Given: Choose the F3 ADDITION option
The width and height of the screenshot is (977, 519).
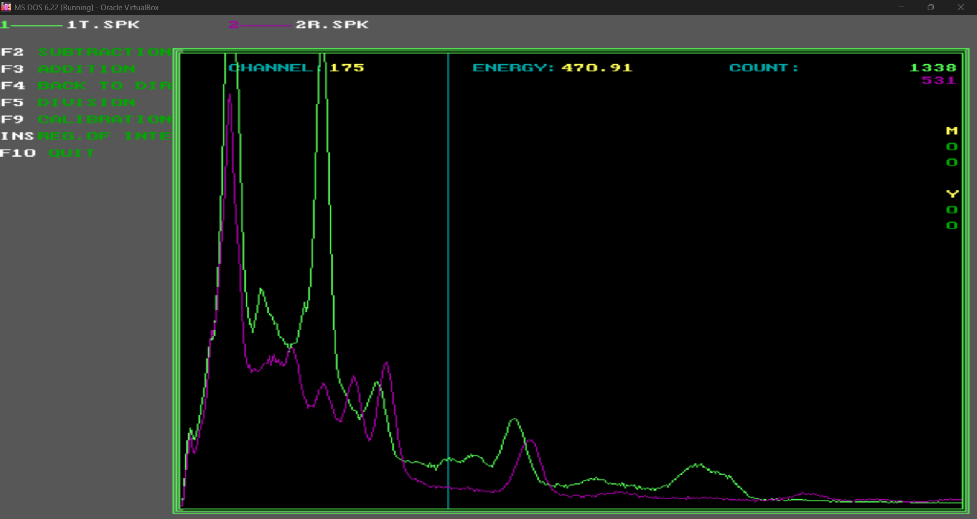Looking at the screenshot, I should tap(68, 69).
